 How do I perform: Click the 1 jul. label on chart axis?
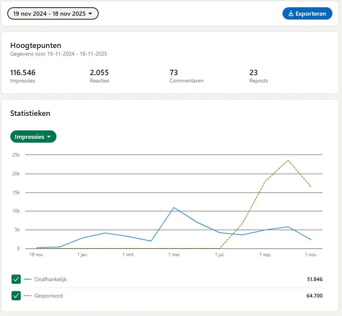point(220,255)
